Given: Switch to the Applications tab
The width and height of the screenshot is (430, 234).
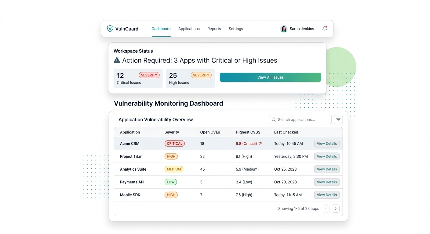Looking at the screenshot, I should [189, 29].
